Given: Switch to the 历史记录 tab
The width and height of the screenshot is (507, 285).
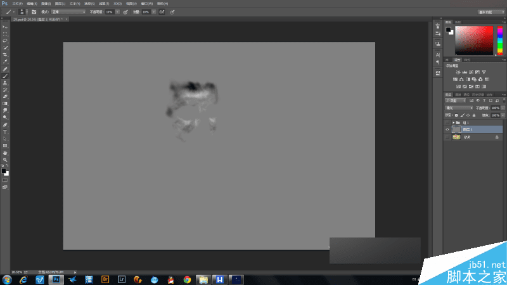Looking at the screenshot, I should tap(478, 94).
